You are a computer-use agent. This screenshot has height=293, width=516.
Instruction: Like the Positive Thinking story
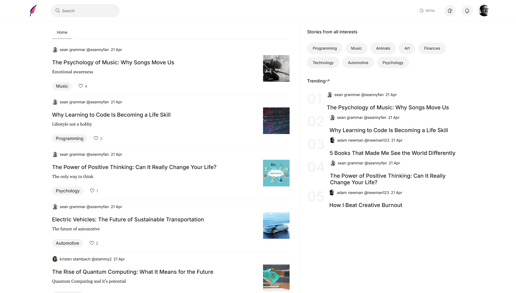tap(92, 191)
